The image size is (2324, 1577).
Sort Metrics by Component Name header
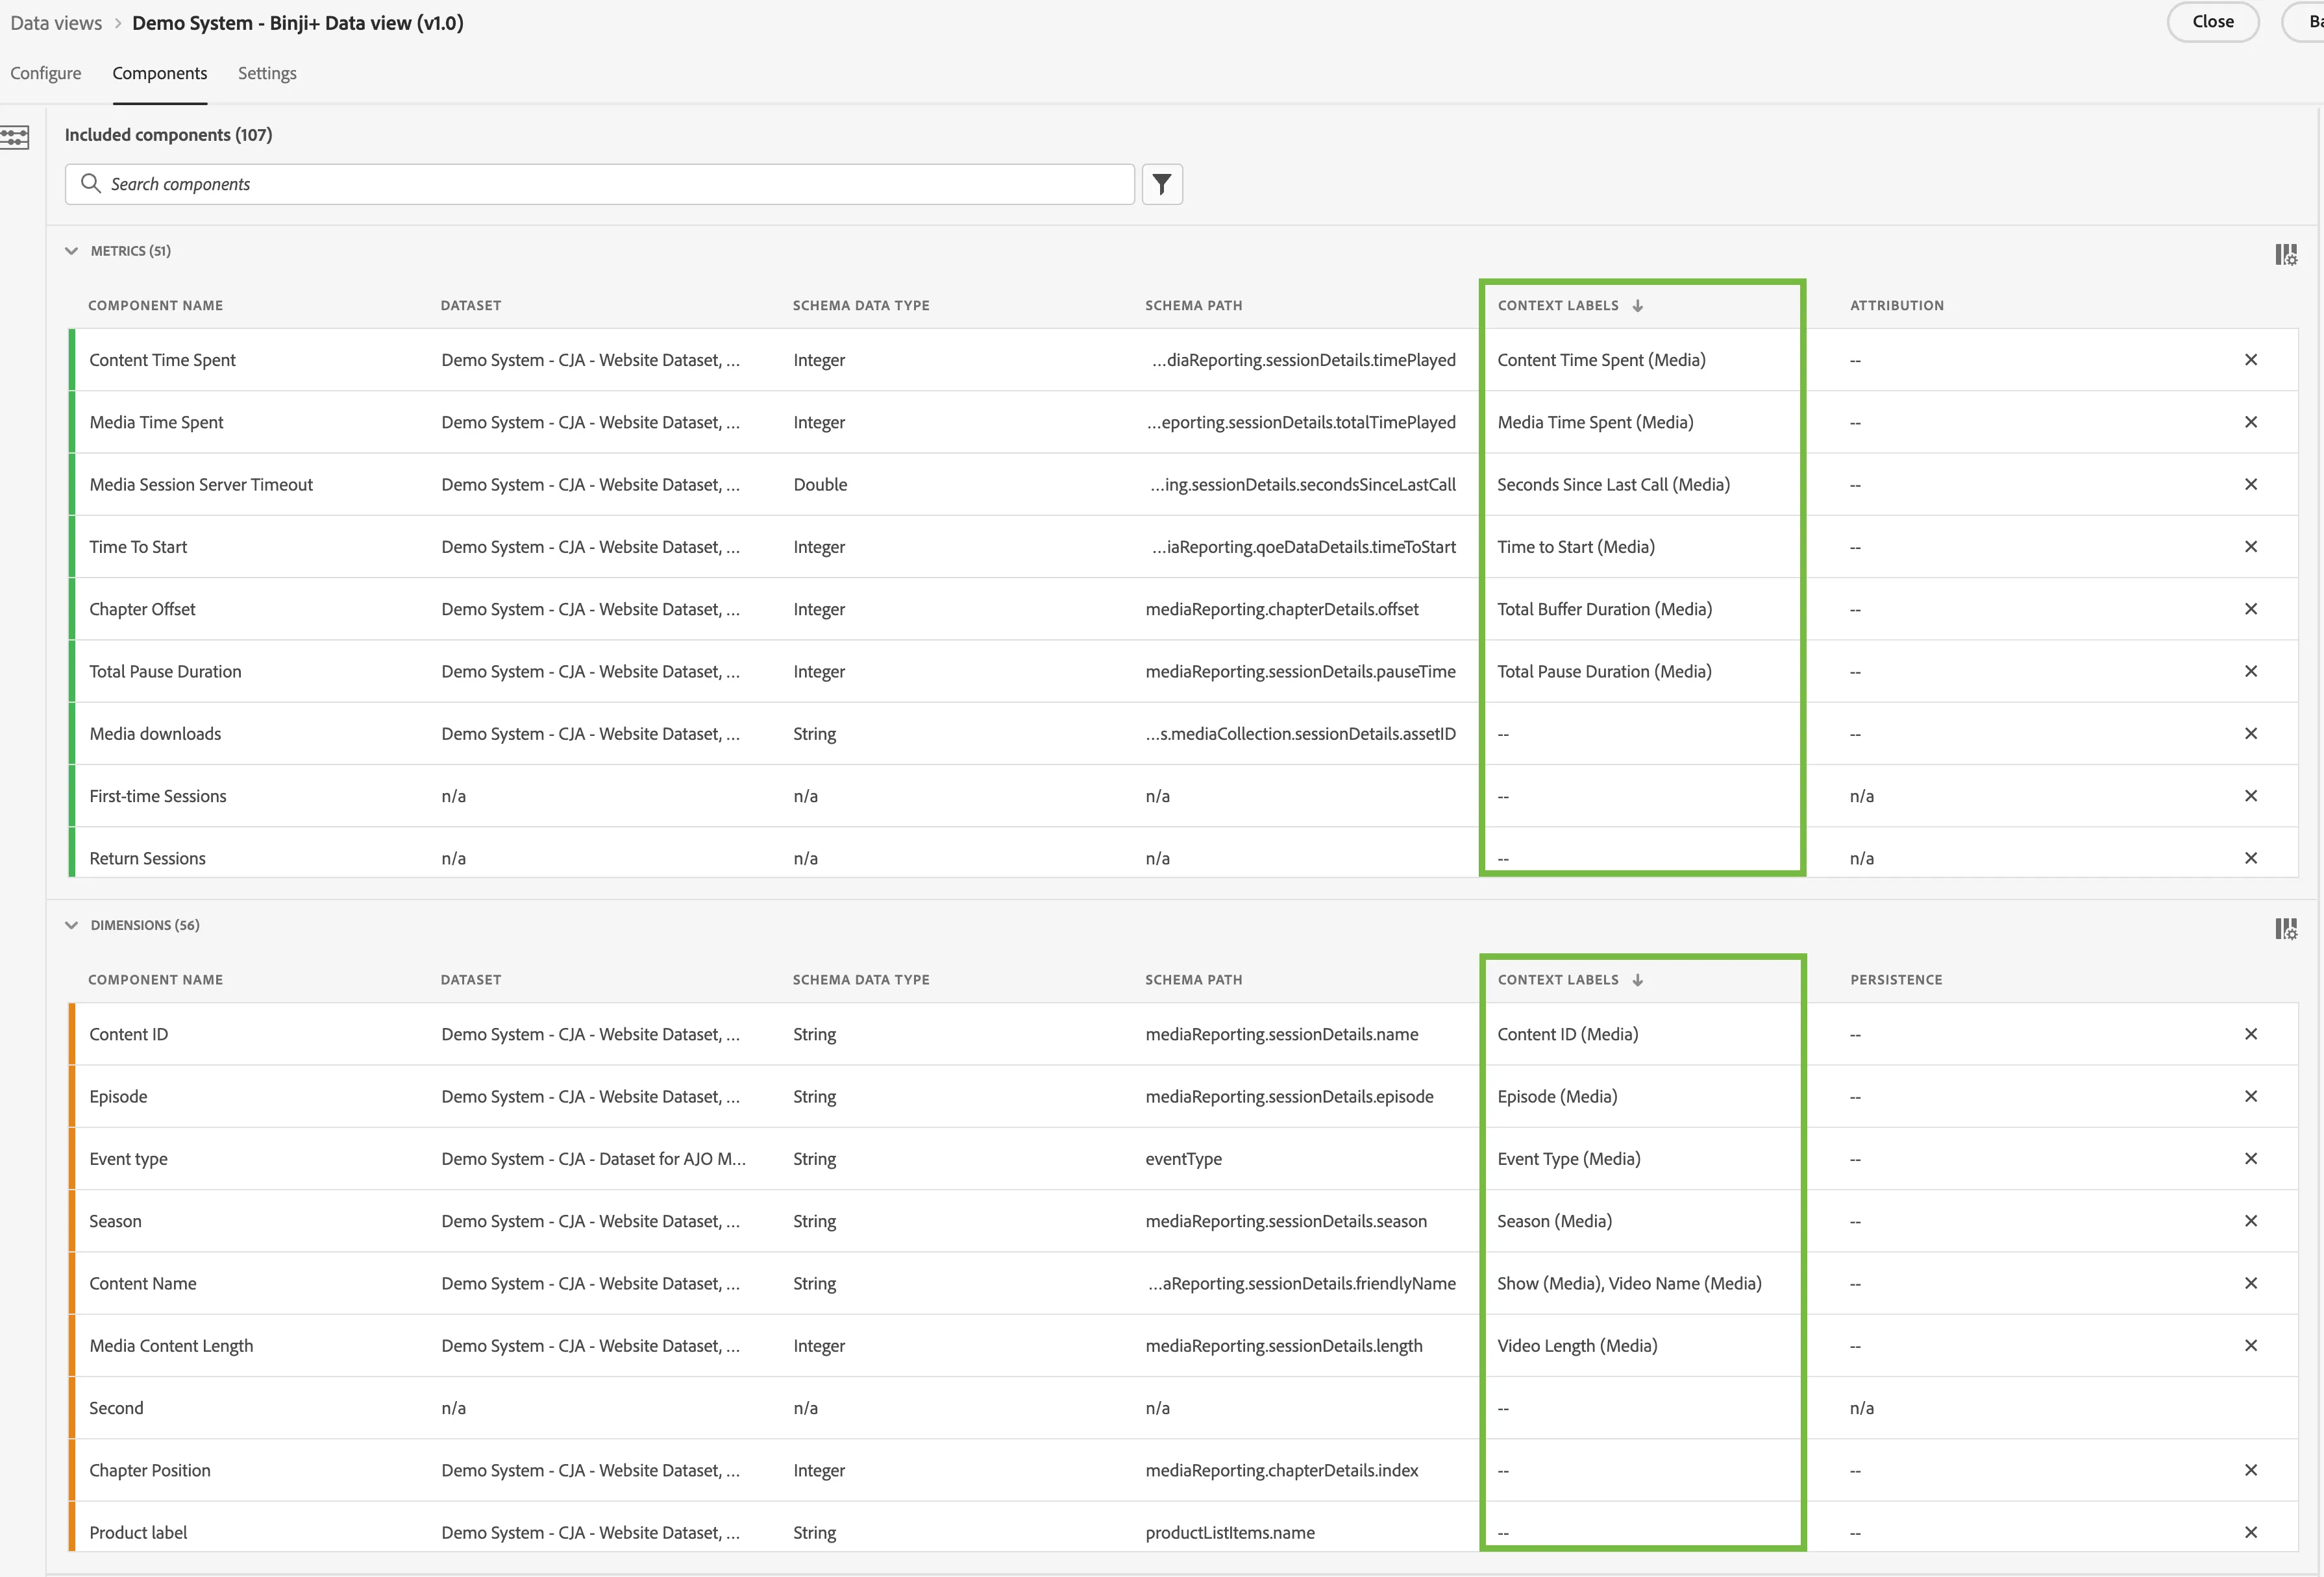(x=156, y=305)
